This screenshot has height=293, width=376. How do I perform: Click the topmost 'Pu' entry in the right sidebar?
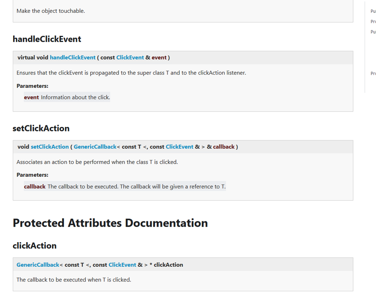point(373,11)
